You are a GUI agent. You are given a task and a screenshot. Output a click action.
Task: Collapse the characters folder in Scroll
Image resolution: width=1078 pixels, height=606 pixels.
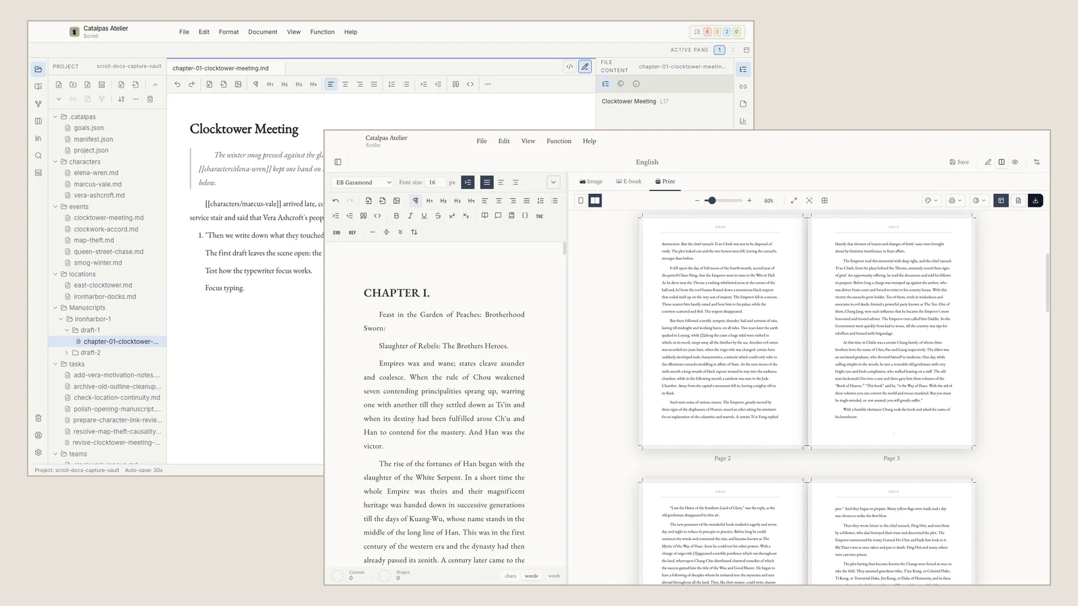56,162
